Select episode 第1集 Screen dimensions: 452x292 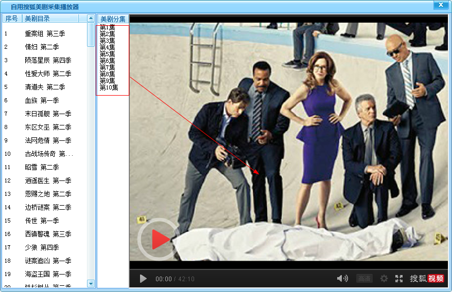click(x=107, y=28)
